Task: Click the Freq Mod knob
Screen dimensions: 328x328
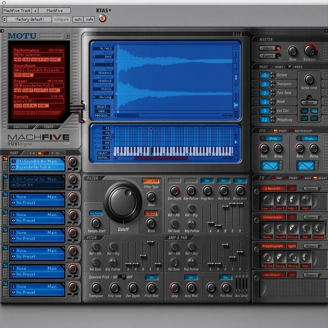Action: pos(207,191)
